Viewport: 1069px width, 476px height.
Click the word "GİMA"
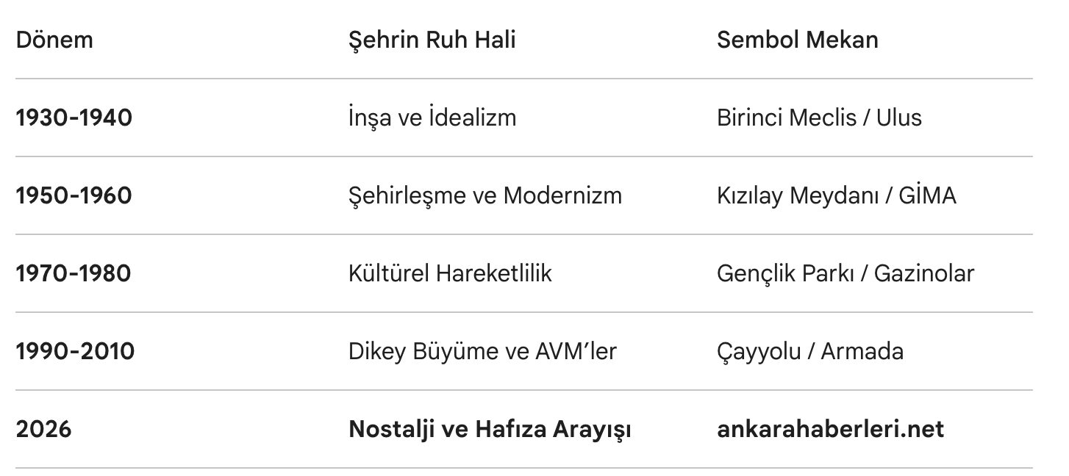[x=927, y=195]
